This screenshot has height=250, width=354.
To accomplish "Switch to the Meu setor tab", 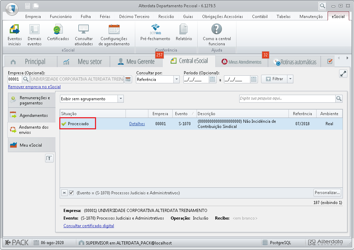I will point(84,62).
